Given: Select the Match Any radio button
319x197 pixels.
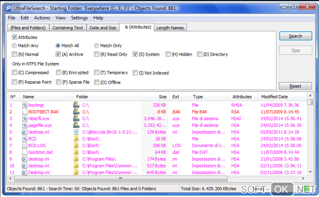Looking at the screenshot, I should [14, 46].
